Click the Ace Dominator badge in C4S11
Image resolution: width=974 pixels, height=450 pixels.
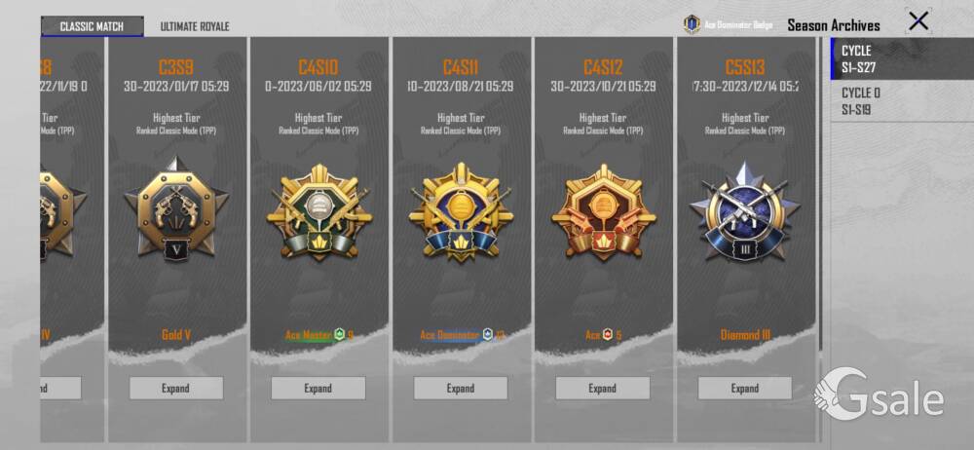coord(461,211)
